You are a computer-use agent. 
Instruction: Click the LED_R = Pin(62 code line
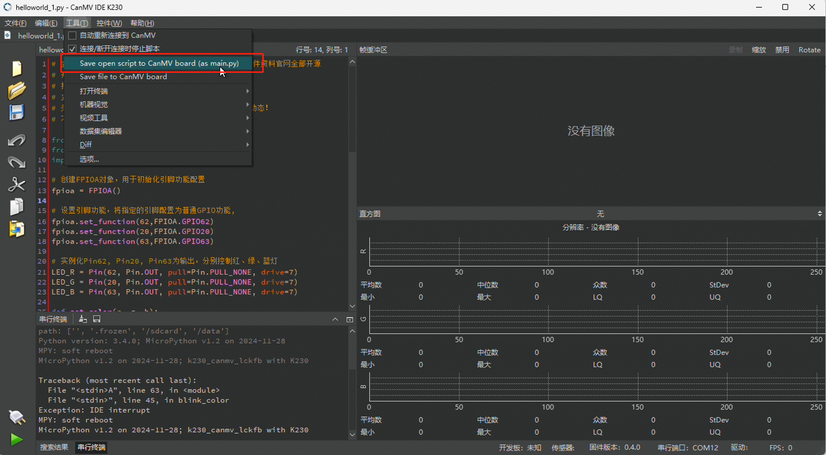(174, 272)
